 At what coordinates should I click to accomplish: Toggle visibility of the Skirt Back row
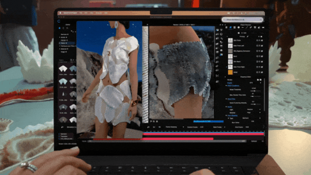[x=257, y=62]
